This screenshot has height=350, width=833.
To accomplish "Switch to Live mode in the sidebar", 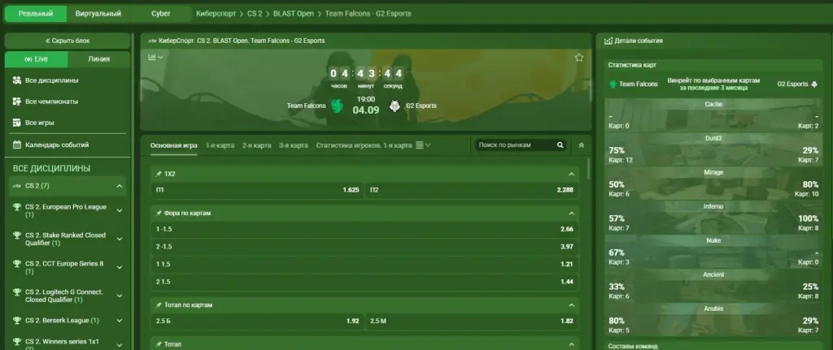I will [36, 59].
